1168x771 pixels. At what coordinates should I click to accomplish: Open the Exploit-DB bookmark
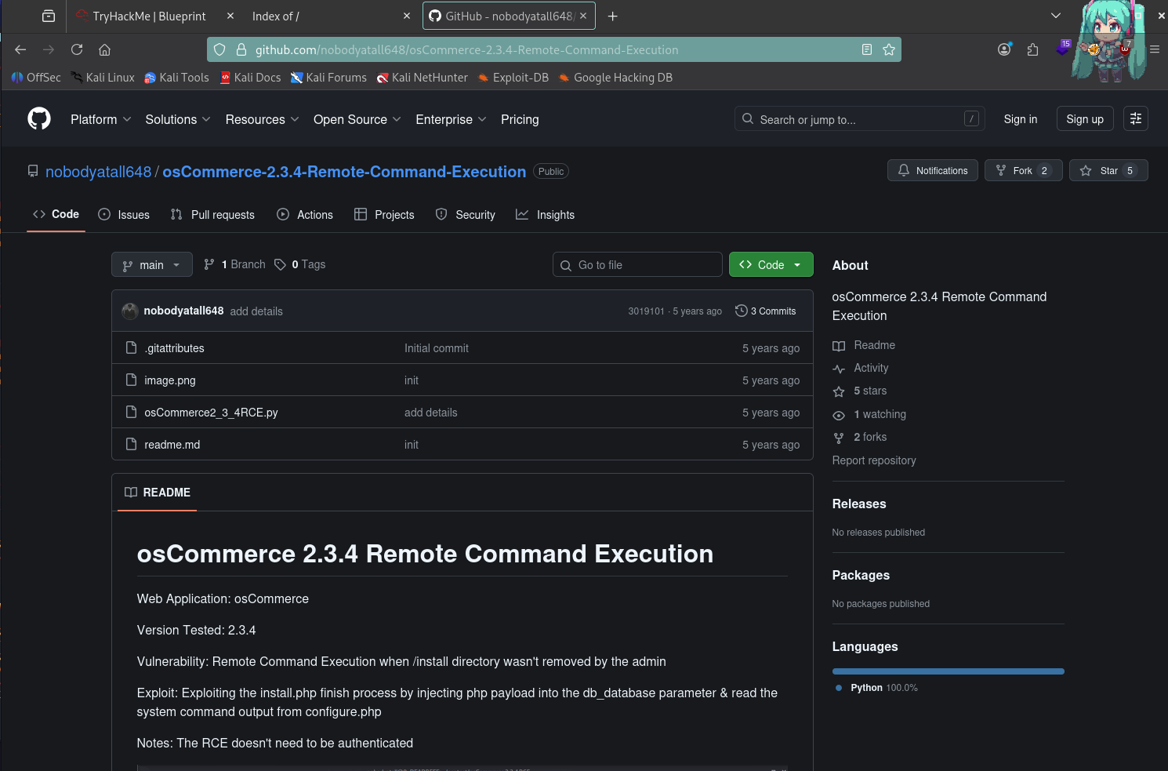(x=513, y=77)
